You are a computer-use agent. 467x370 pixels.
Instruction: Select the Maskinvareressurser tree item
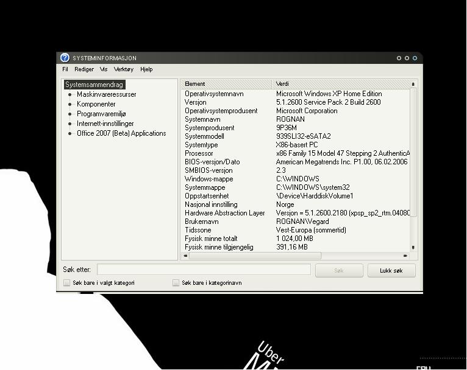[x=106, y=94]
